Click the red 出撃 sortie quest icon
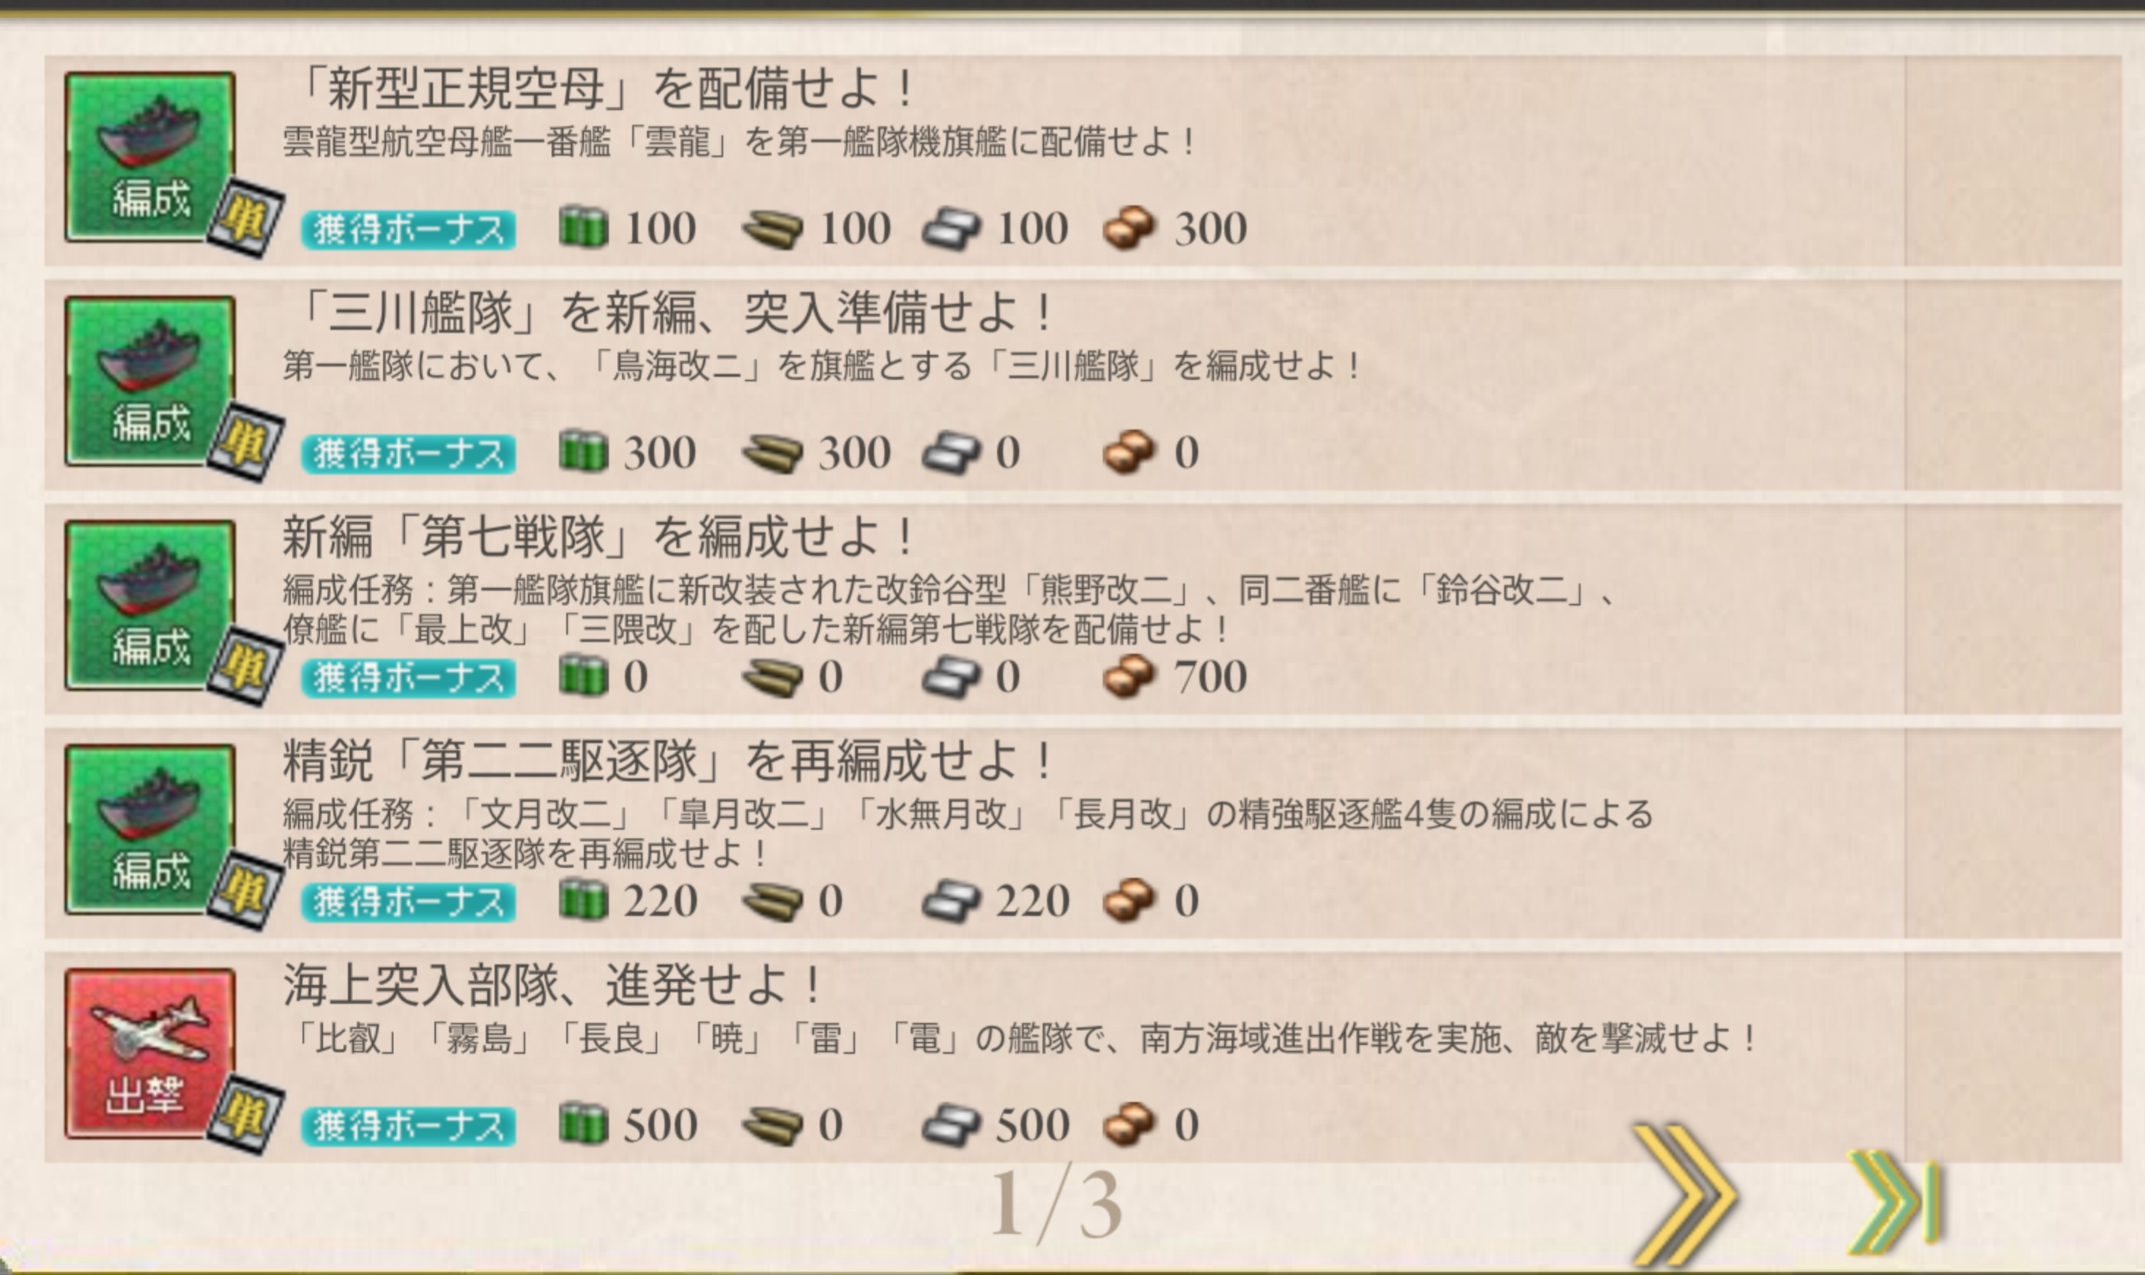Screen dimensions: 2145x1275 tap(149, 1053)
